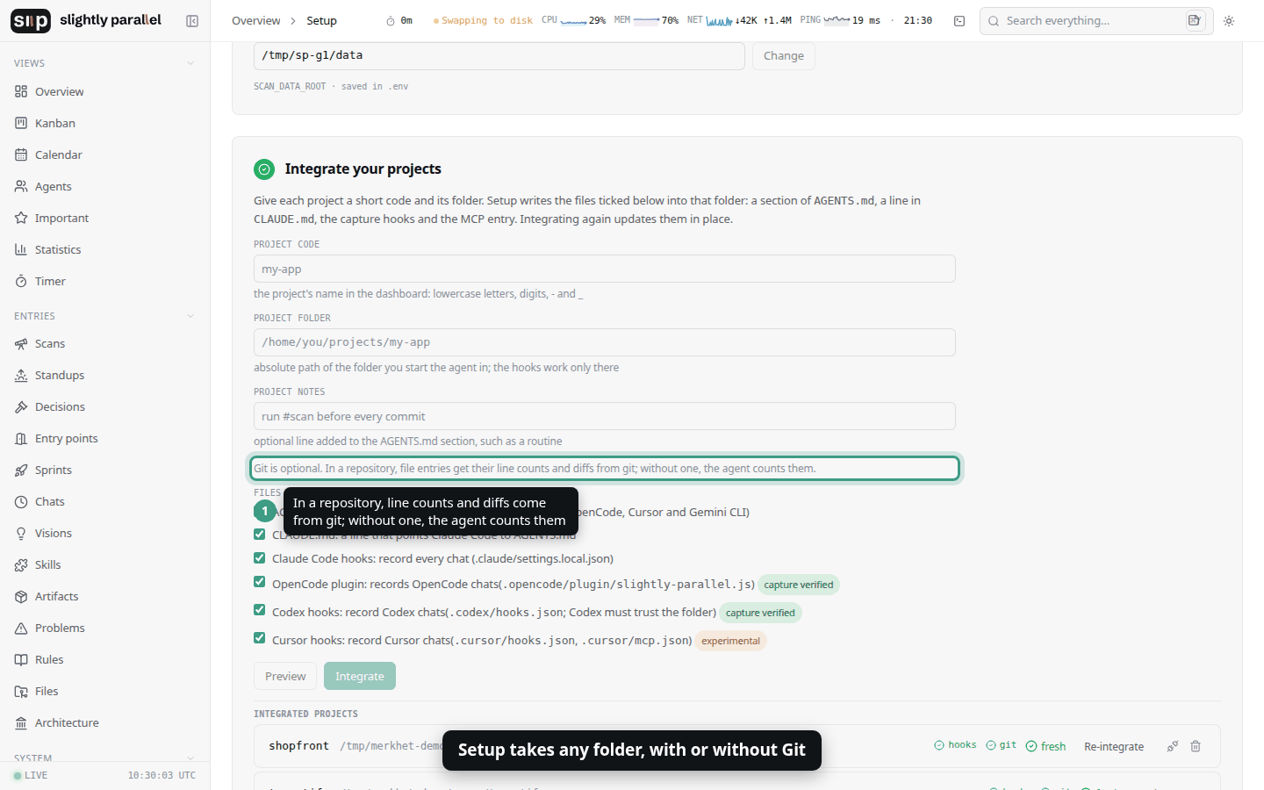Open the Scans telescope icon

pos(21,343)
